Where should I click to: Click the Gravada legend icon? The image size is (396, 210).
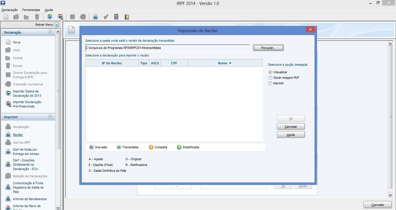coord(91,147)
